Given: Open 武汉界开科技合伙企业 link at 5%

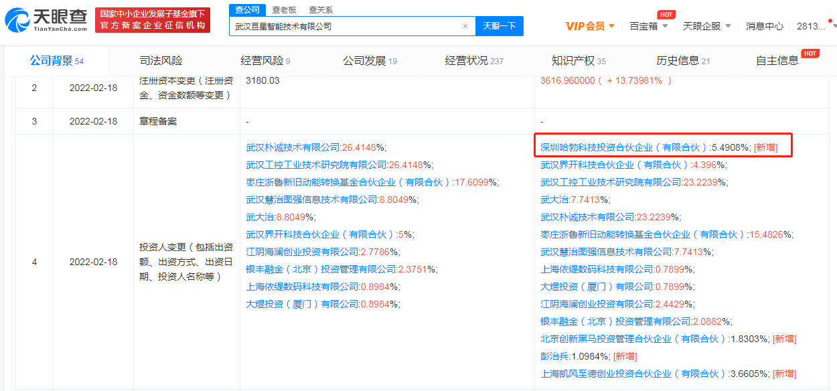Looking at the screenshot, I should tap(320, 234).
